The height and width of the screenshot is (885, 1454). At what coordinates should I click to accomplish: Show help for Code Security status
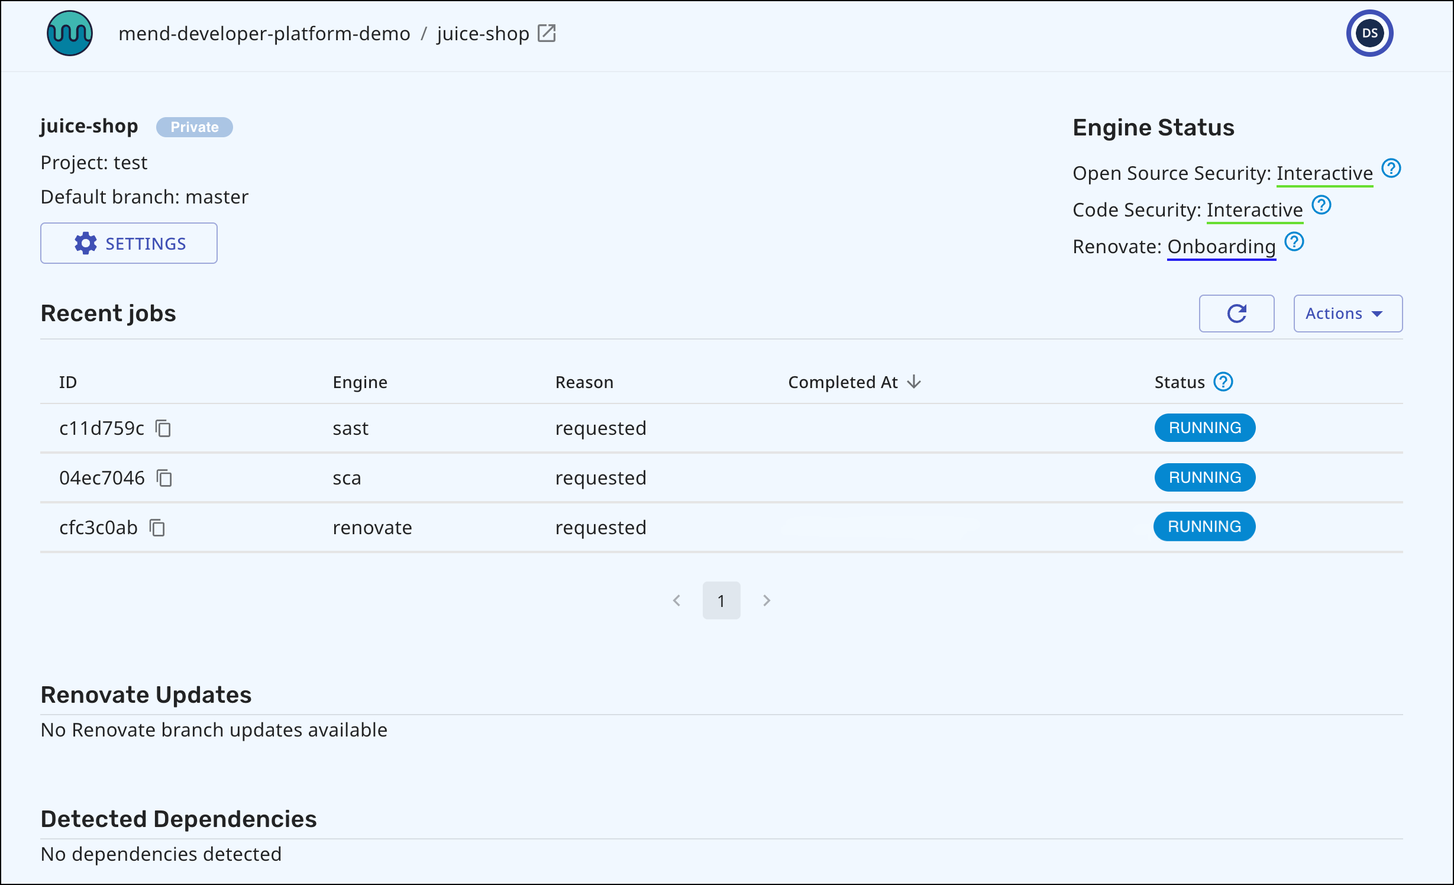click(1321, 205)
